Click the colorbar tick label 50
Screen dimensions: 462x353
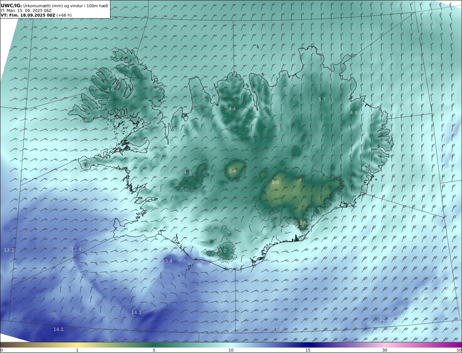coord(459,350)
